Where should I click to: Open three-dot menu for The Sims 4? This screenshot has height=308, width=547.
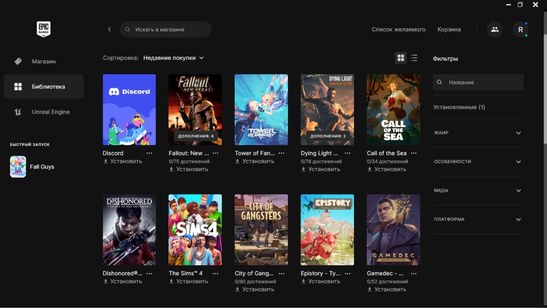point(215,274)
